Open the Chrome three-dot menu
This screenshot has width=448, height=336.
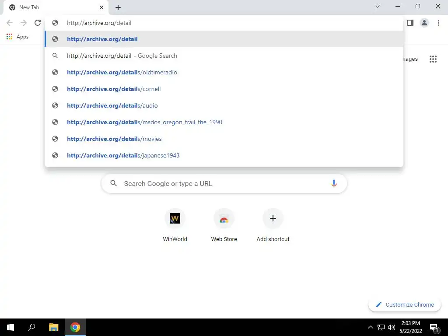coord(438,23)
